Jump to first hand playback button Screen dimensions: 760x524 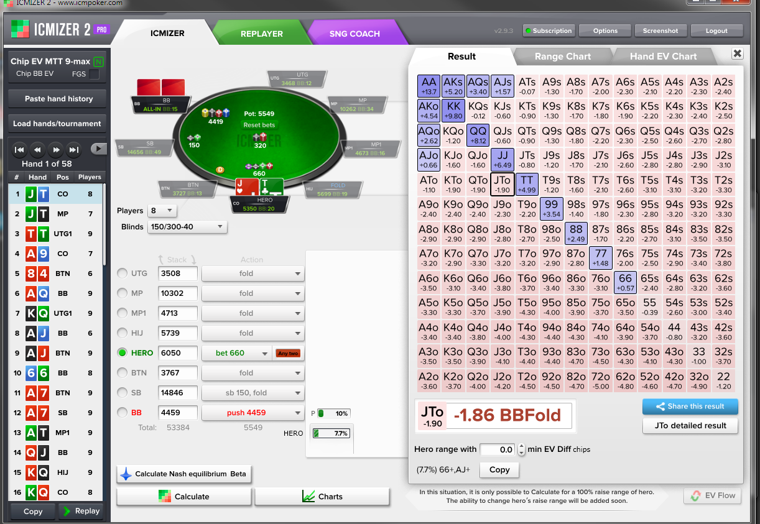pos(20,149)
